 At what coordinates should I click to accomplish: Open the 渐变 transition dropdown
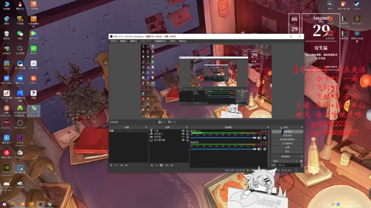[285, 161]
